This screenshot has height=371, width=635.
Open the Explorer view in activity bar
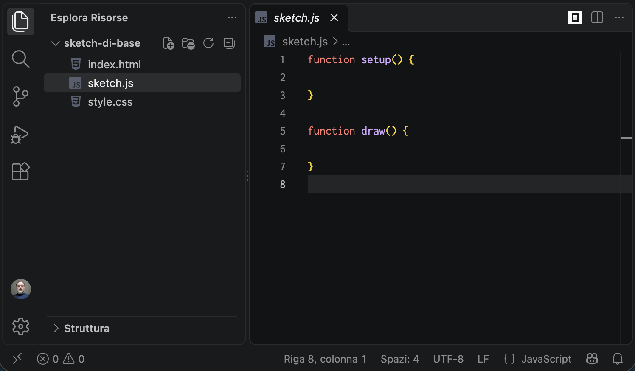coord(20,21)
